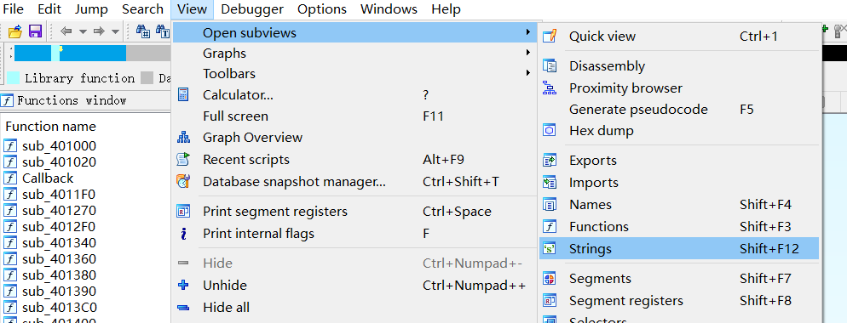The width and height of the screenshot is (847, 323).
Task: Click the Graph Overview icon
Action: (184, 138)
